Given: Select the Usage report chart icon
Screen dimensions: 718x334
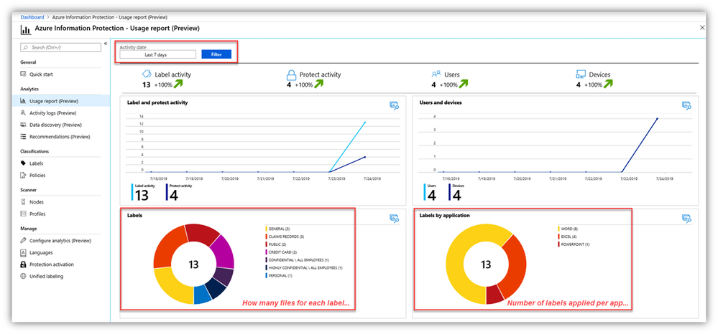Looking at the screenshot, I should click(x=23, y=101).
